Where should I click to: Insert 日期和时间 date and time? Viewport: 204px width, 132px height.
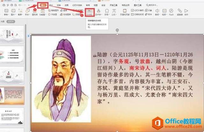pyautogui.click(x=137, y=14)
